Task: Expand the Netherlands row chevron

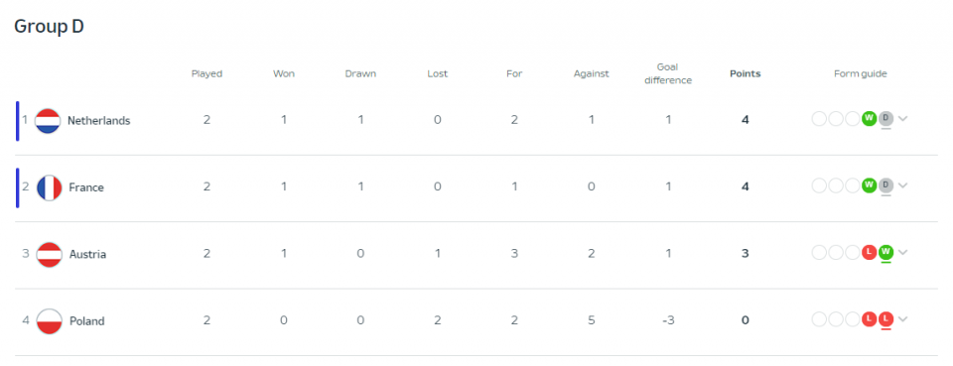Action: pos(902,119)
